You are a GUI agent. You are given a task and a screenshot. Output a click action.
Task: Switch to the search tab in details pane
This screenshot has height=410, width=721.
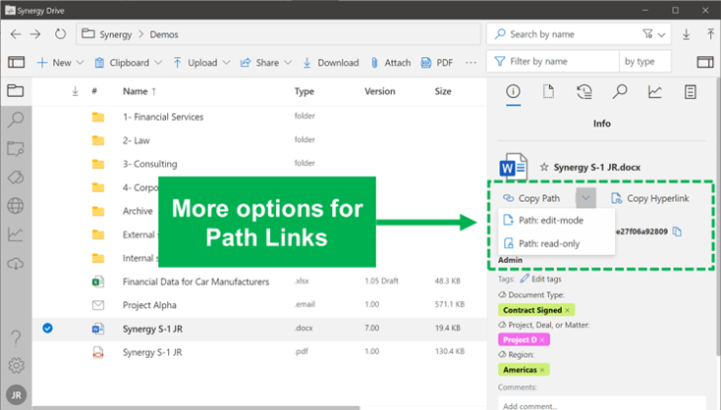620,92
